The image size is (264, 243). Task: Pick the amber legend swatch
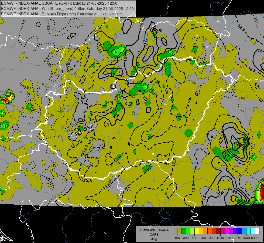tap(201, 231)
